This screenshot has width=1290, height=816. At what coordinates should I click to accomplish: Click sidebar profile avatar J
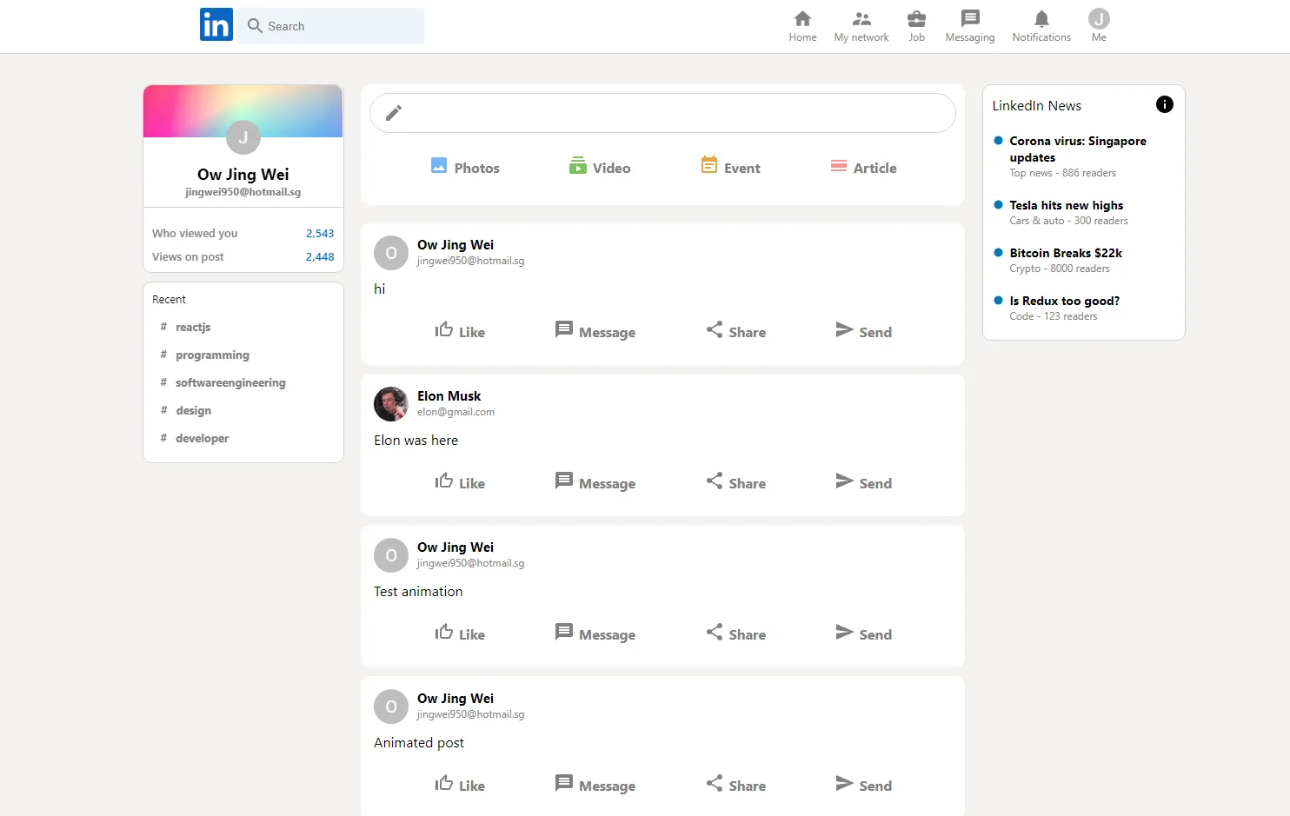tap(243, 137)
